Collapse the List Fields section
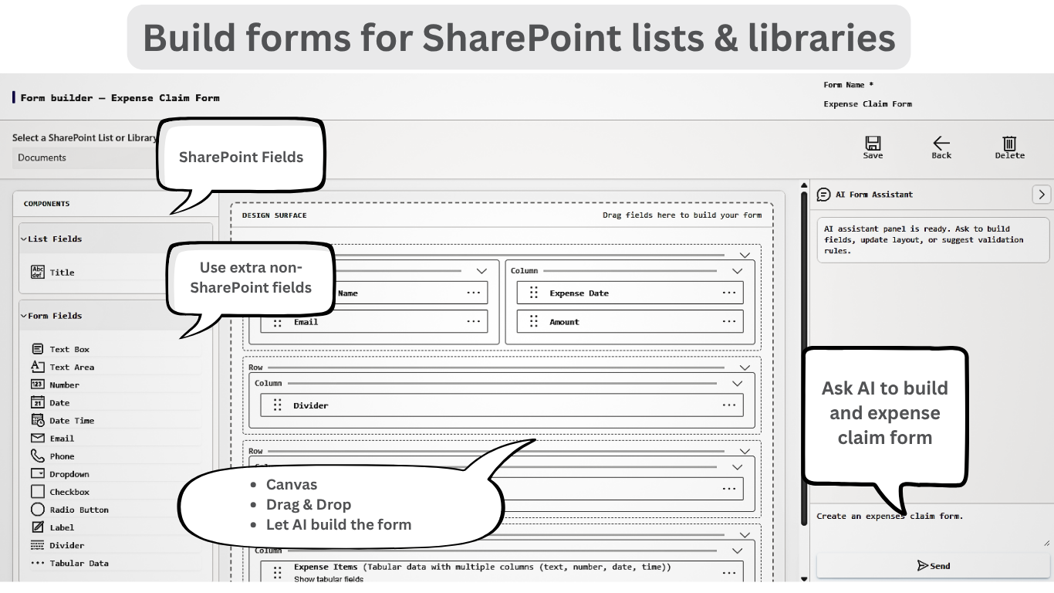The width and height of the screenshot is (1054, 593). [25, 239]
